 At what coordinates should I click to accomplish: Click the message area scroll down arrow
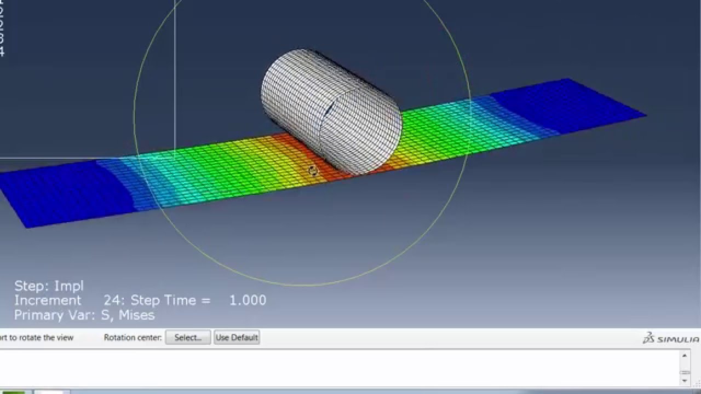(x=684, y=380)
